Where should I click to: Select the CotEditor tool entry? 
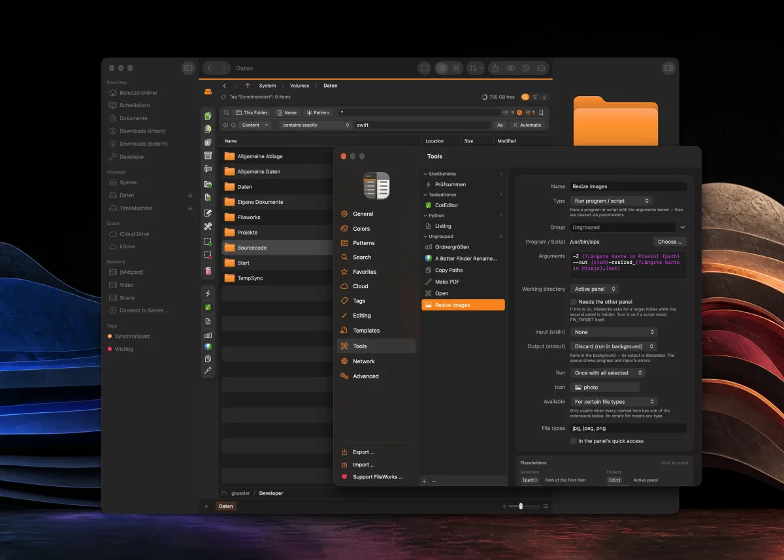463,205
